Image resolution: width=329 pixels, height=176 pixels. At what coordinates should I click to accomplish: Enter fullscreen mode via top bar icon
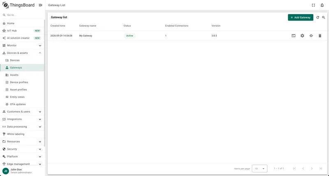point(313,5)
